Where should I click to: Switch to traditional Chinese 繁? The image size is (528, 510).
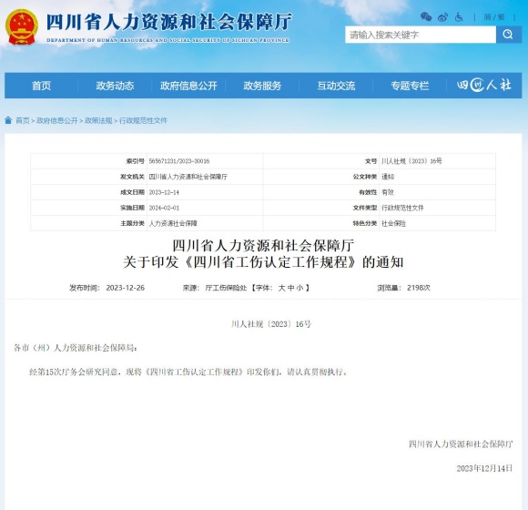pyautogui.click(x=502, y=16)
